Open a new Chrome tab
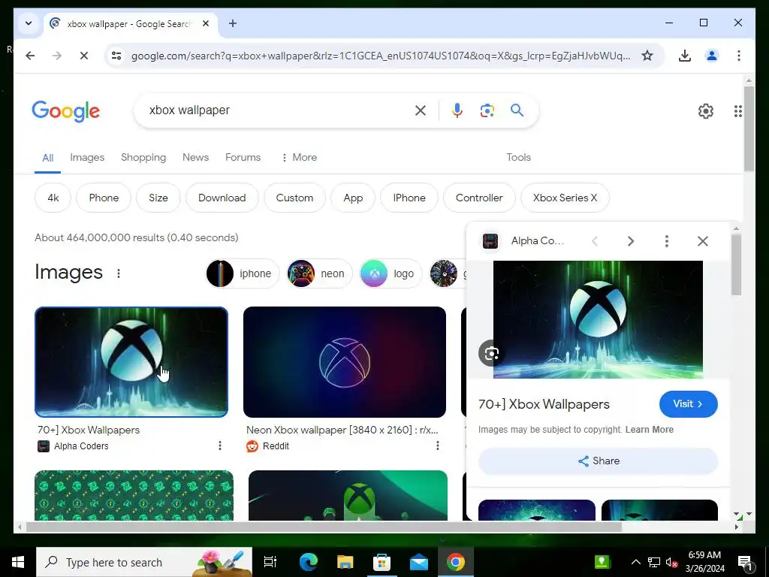The height and width of the screenshot is (577, 769). (233, 23)
